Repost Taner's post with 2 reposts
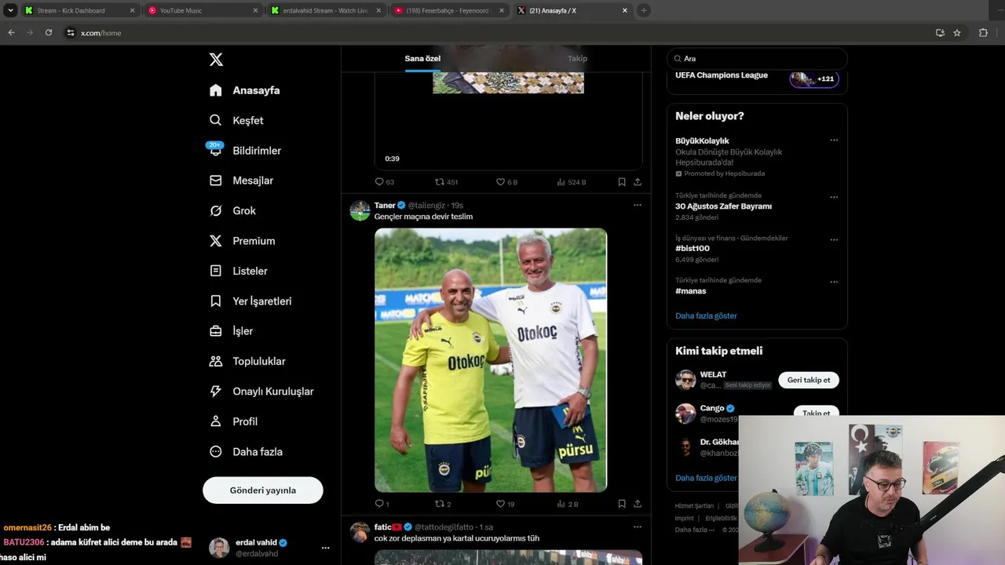 tap(444, 504)
